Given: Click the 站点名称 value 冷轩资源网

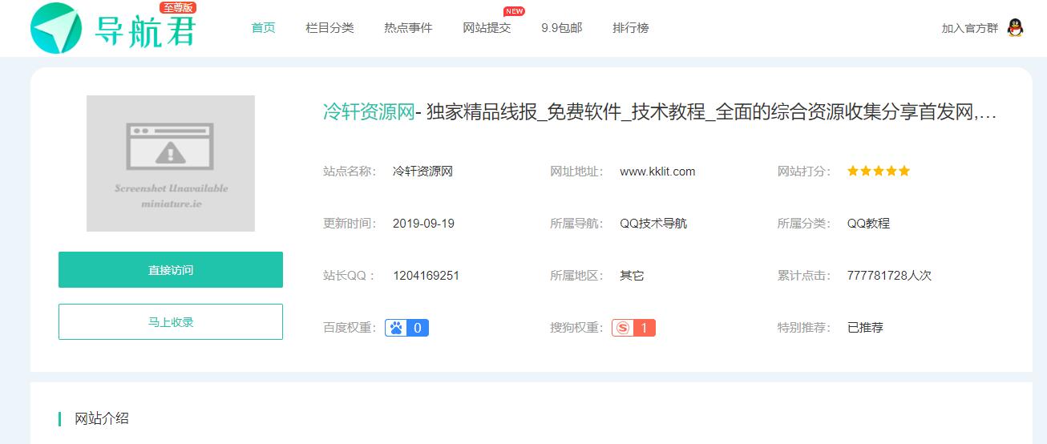Looking at the screenshot, I should 422,172.
